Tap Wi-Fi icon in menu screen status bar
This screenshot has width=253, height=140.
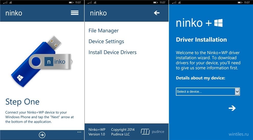(95, 2)
